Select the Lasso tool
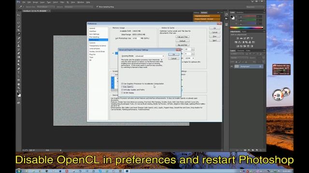Screen dimensions: 309x173 (x=18, y=23)
